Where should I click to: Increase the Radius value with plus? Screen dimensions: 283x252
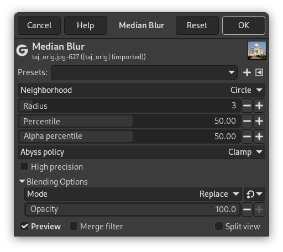[x=259, y=106]
